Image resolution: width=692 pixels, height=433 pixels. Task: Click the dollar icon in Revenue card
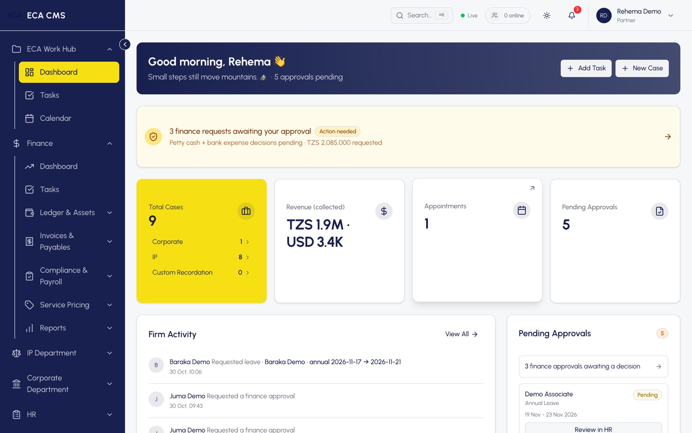(x=384, y=211)
